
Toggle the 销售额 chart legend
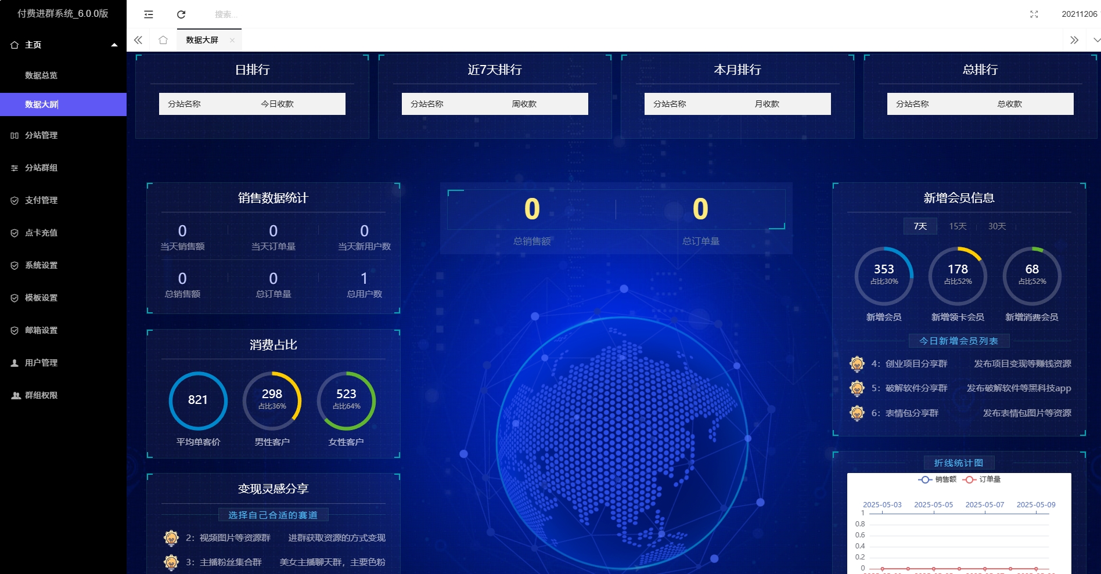pos(937,479)
